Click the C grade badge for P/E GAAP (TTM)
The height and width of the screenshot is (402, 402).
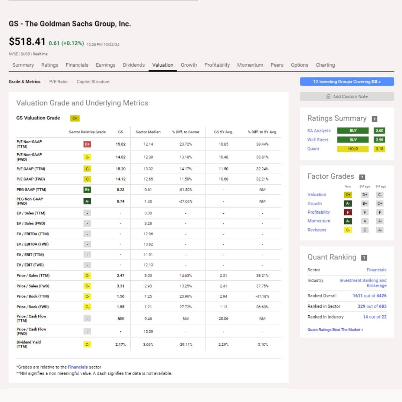87,169
